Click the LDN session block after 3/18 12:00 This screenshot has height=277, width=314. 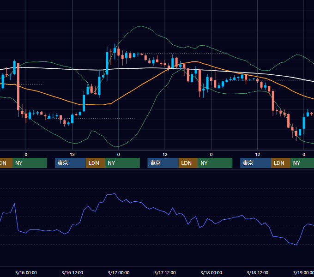281,163
